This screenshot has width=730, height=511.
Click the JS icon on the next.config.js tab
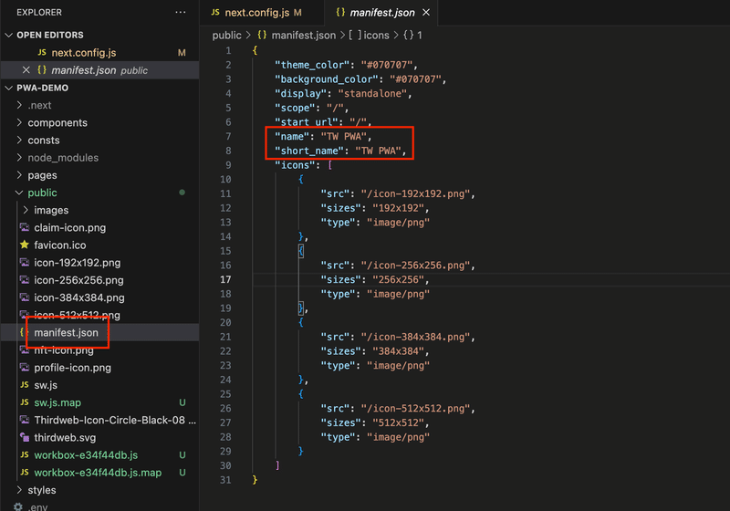(x=215, y=13)
